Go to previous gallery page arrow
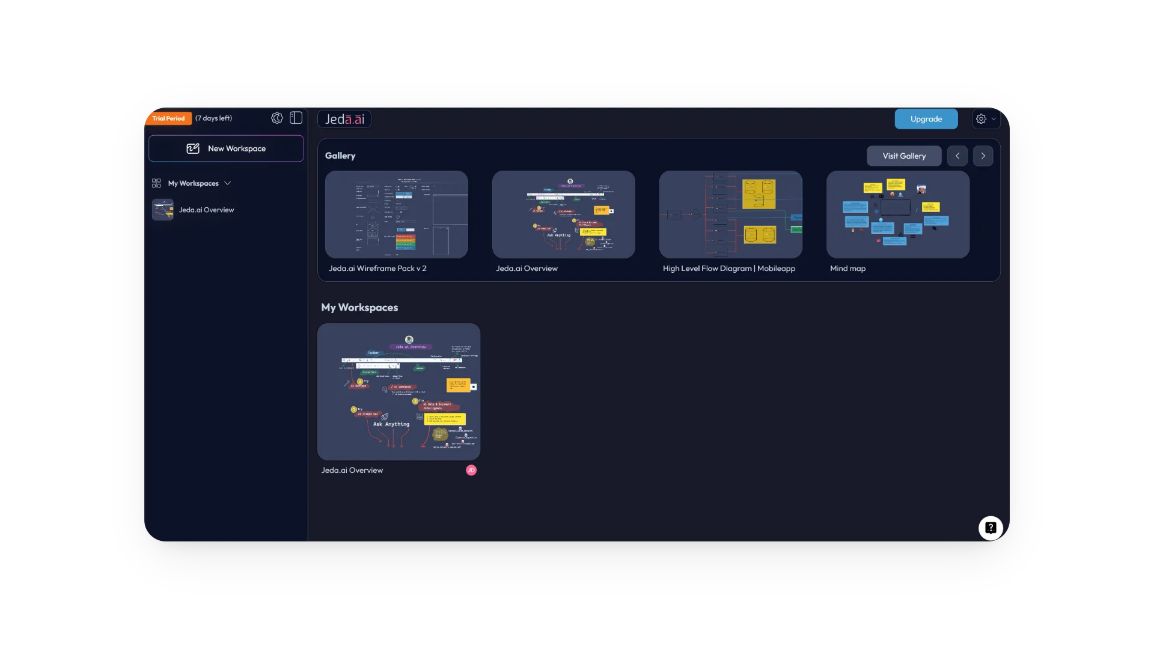The image size is (1154, 649). [x=957, y=156]
